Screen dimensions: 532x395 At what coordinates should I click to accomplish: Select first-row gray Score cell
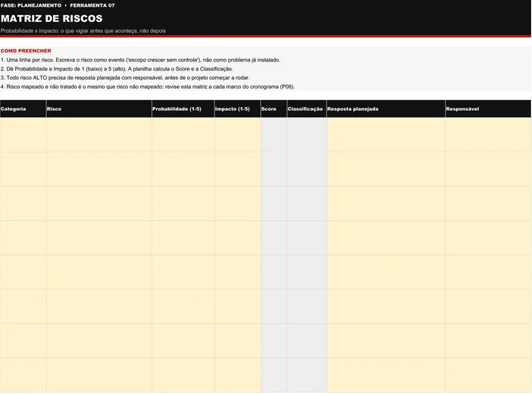(x=274, y=135)
